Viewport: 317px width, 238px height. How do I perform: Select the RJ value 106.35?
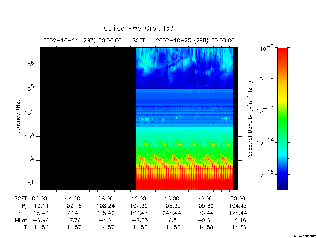click(172, 206)
